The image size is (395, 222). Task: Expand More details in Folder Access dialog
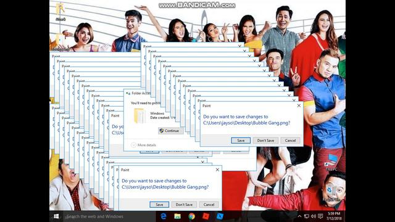pyautogui.click(x=144, y=145)
